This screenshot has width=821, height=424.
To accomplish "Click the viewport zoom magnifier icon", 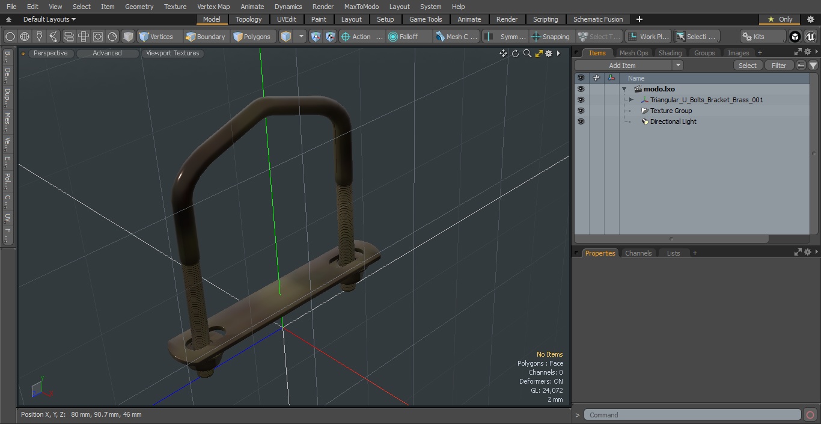I will 527,54.
